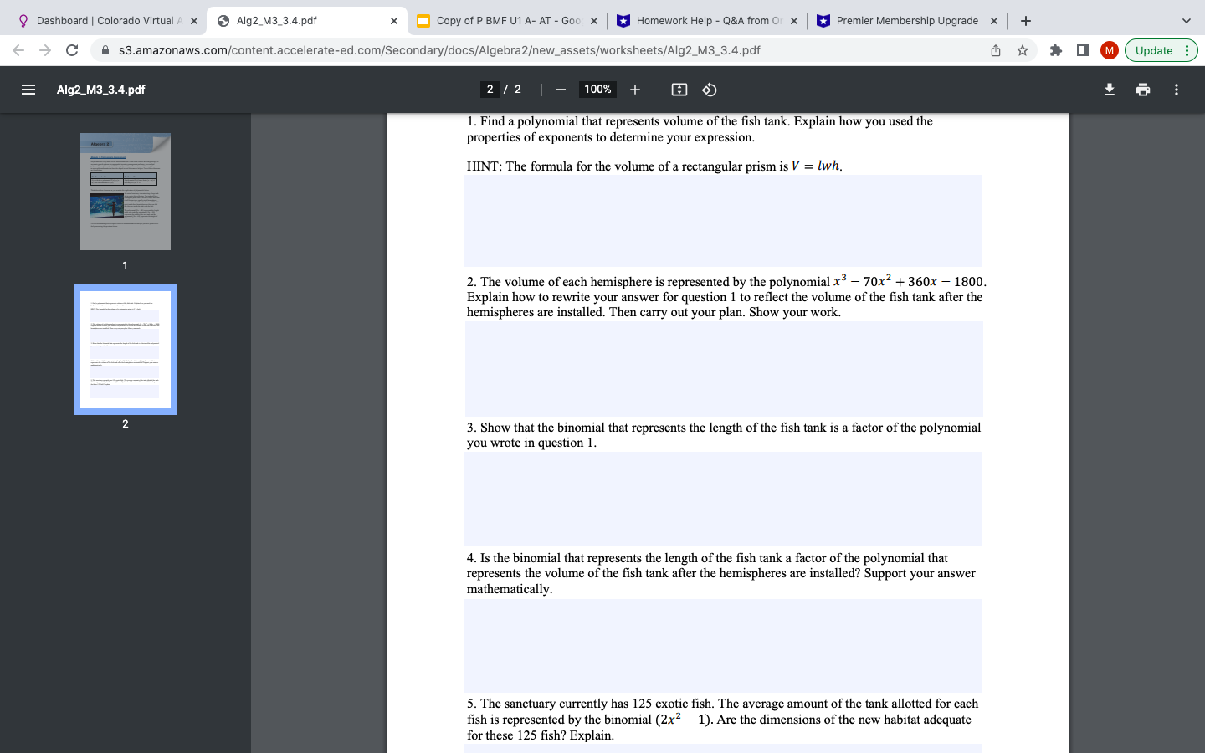Open the tab list chevron on the tab strip
The image size is (1205, 753).
pos(1185,20)
